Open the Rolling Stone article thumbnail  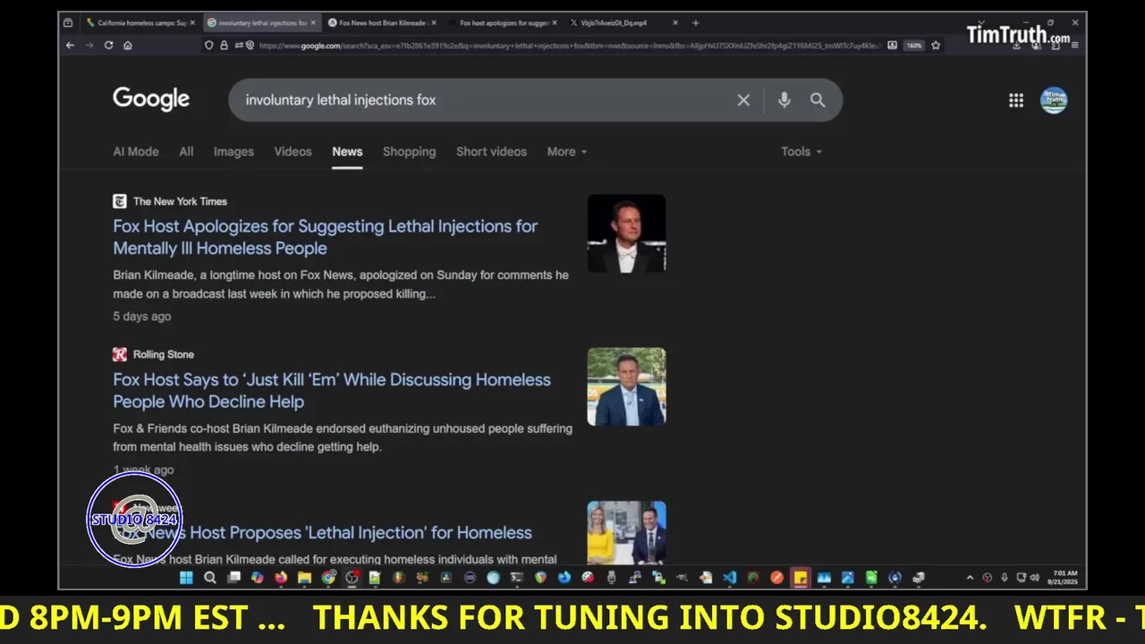[626, 386]
